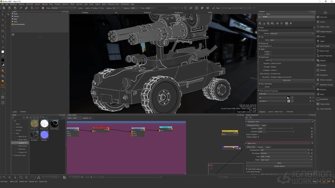
Task: Click the Subdivide button
Action: coord(286,80)
